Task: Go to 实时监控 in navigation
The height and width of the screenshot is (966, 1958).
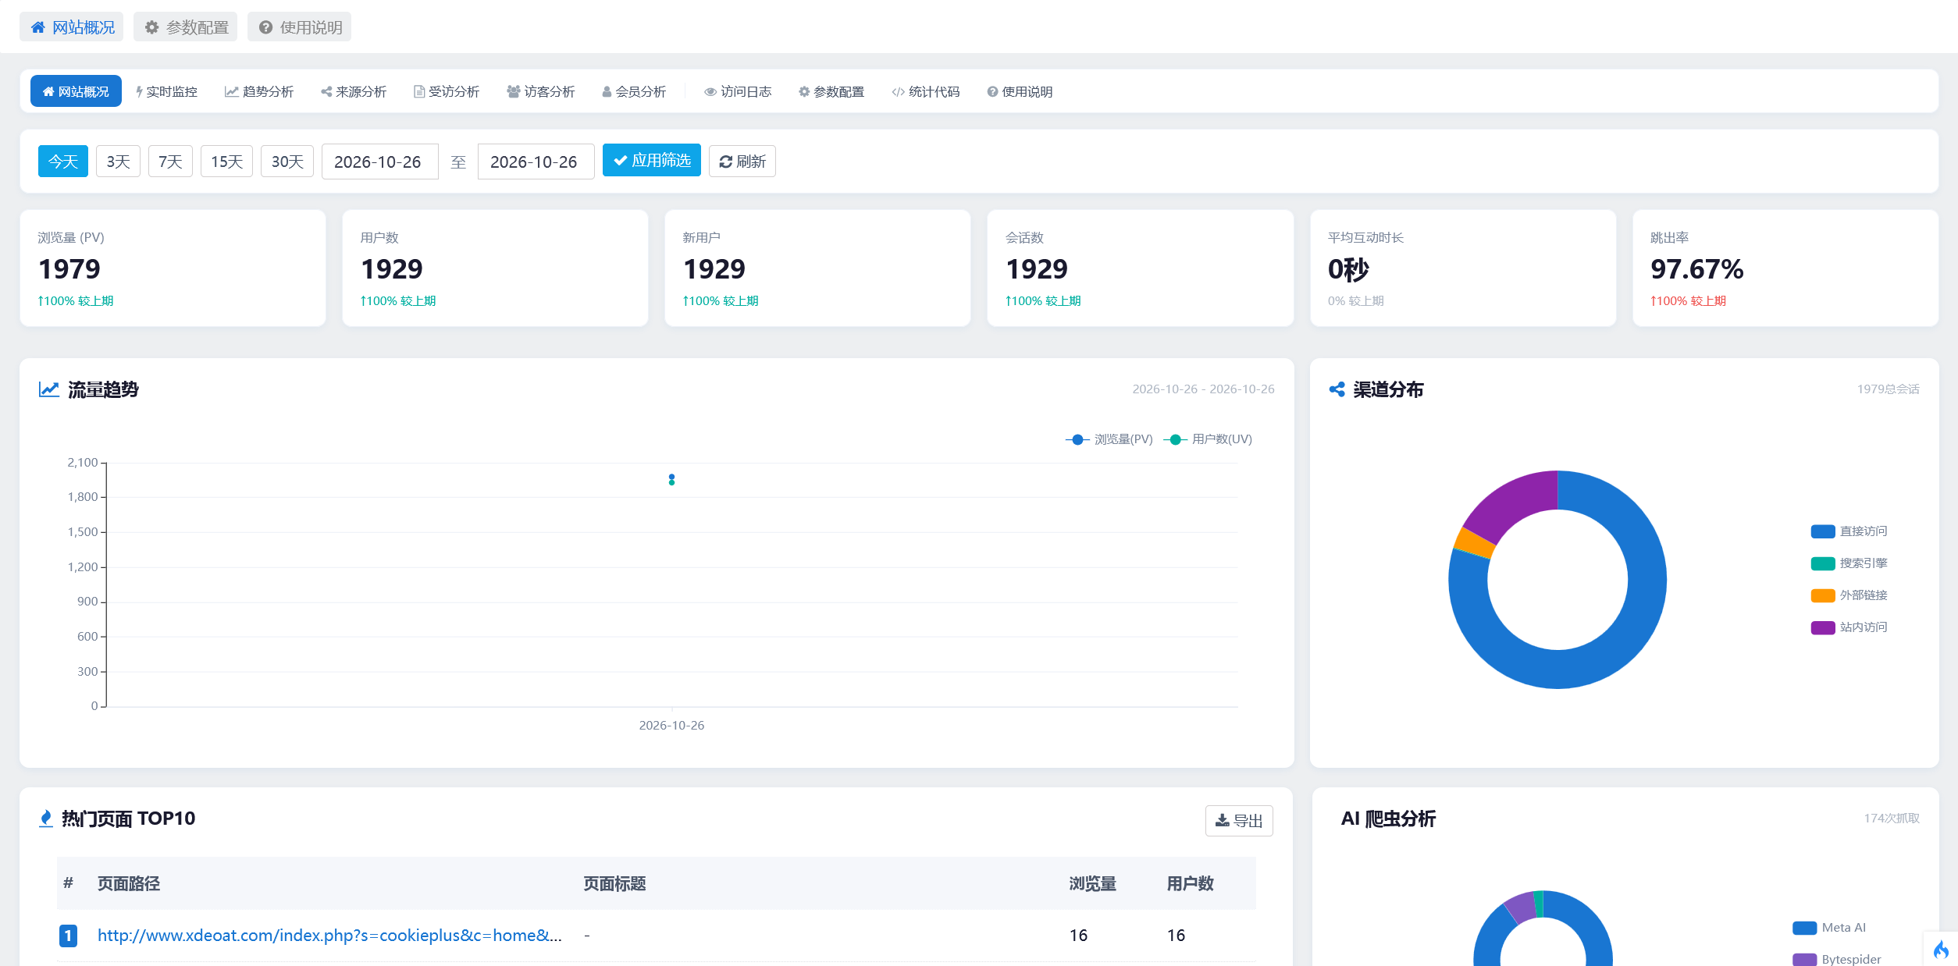Action: (166, 91)
